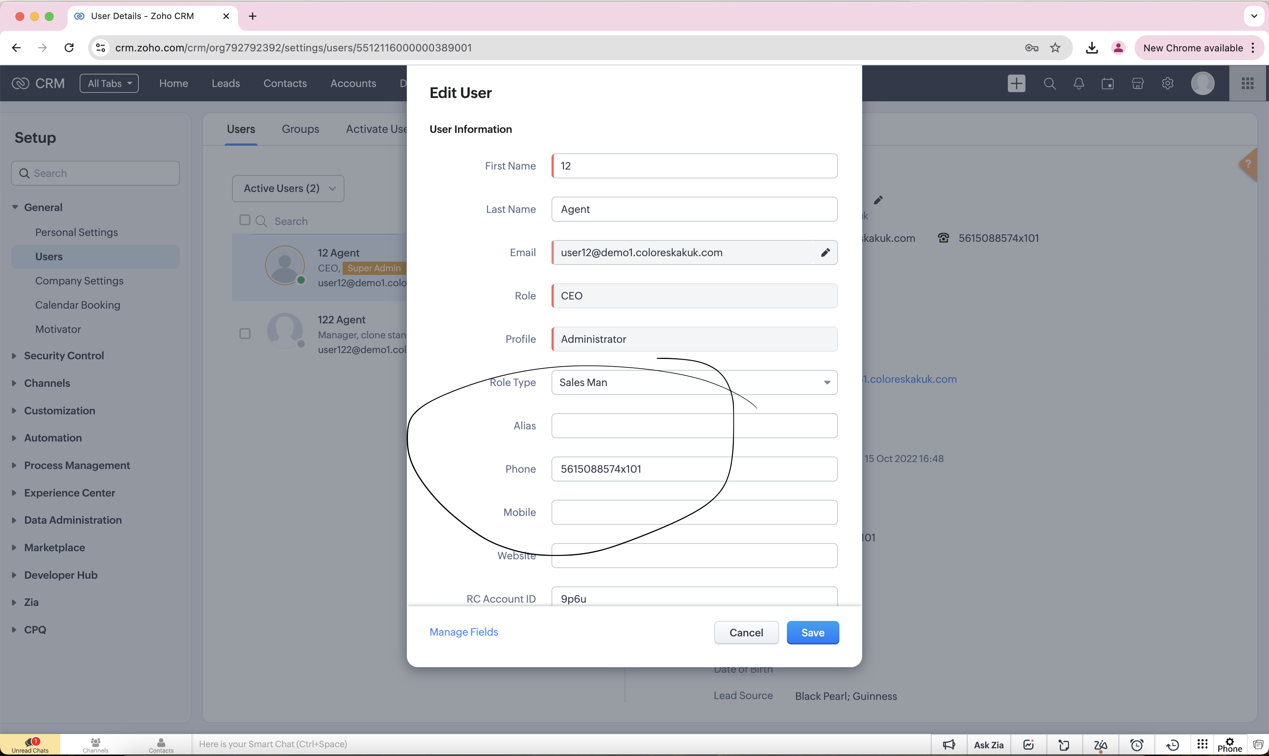Open the setup gear icon
Image resolution: width=1269 pixels, height=756 pixels.
1167,84
